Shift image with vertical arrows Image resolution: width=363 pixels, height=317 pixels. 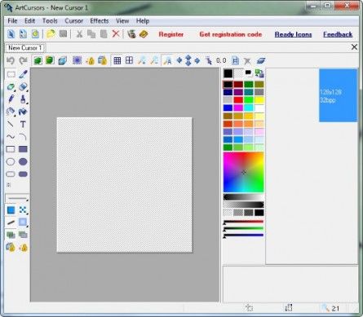pyautogui.click(x=188, y=60)
